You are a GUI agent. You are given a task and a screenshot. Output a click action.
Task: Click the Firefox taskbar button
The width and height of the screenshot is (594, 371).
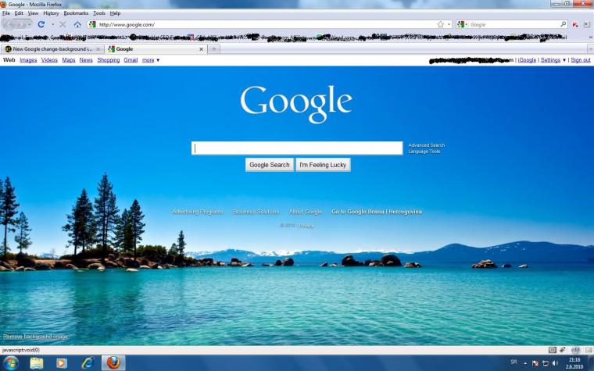click(x=113, y=363)
